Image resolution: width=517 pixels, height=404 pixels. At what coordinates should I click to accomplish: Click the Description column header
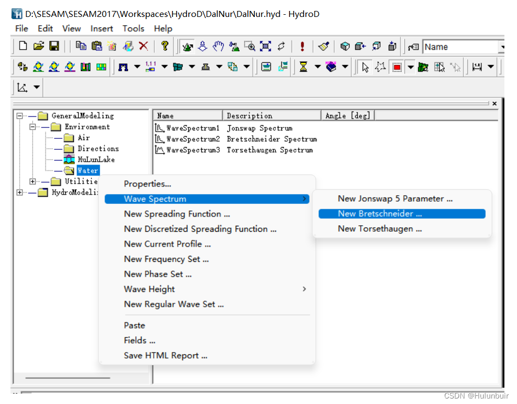tap(272, 116)
